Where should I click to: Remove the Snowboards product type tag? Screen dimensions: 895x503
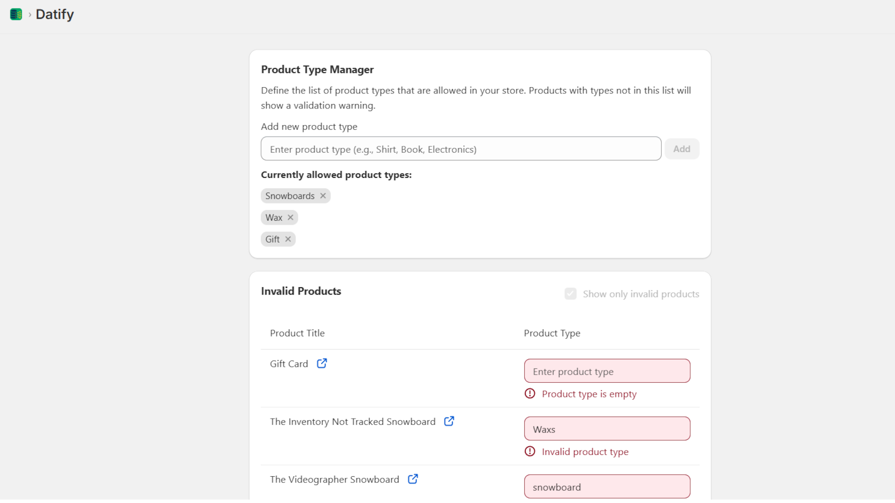[x=323, y=196]
